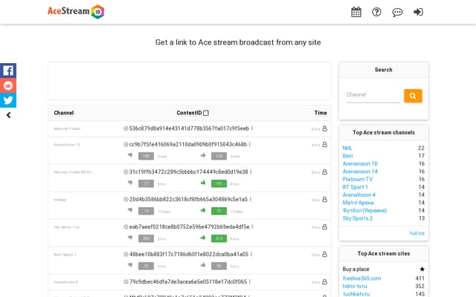
Task: Click play icon beside 31c19ffb3472c289 content ID
Action: 126,172
